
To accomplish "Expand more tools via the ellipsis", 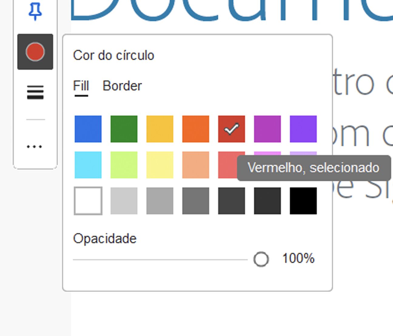I will click(35, 146).
